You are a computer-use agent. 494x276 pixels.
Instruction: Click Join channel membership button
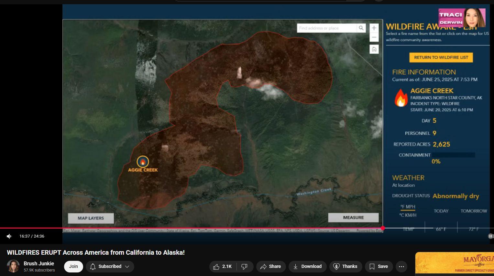(73, 266)
